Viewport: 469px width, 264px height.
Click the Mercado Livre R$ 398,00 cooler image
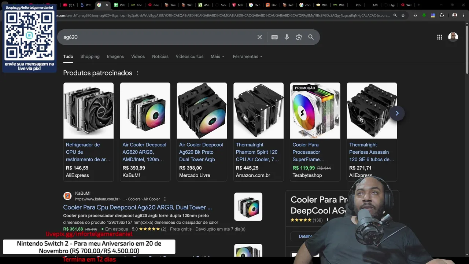pyautogui.click(x=202, y=110)
